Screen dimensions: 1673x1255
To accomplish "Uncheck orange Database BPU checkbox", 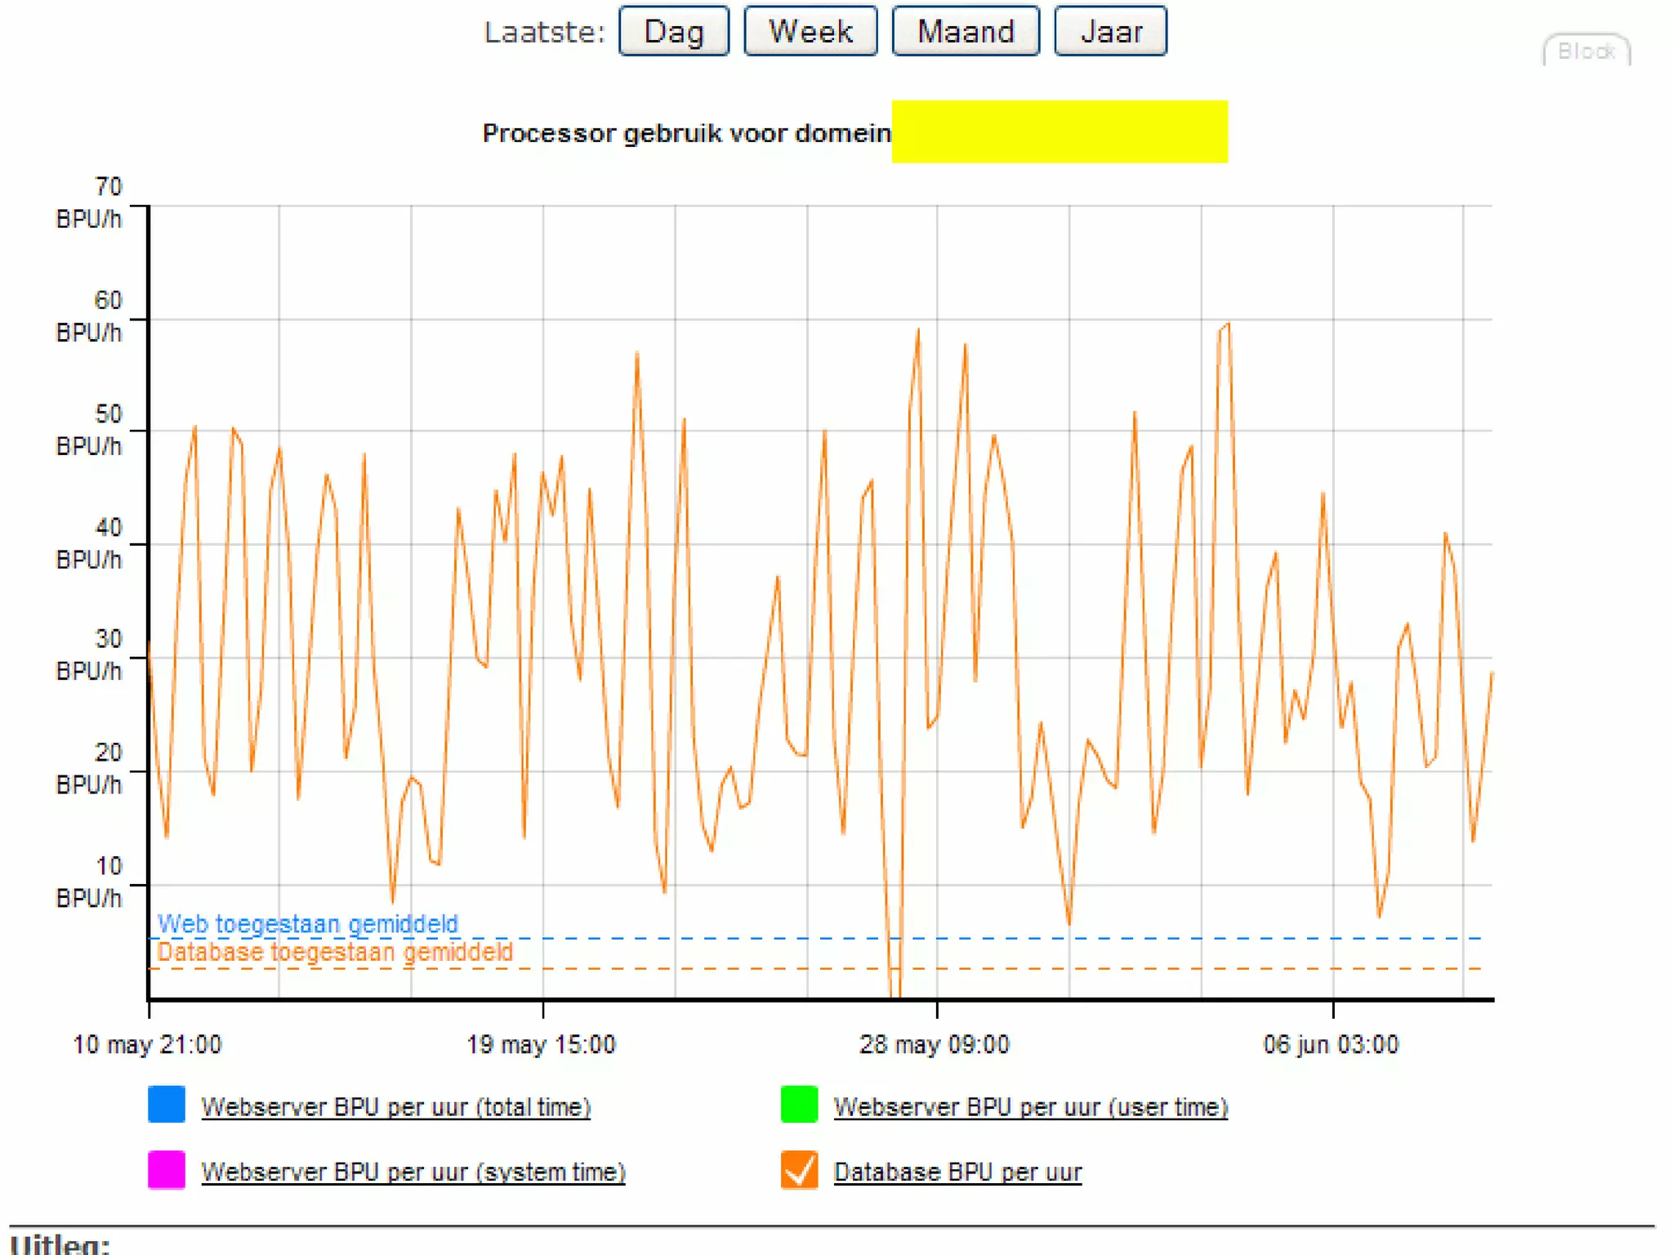I will pos(799,1170).
